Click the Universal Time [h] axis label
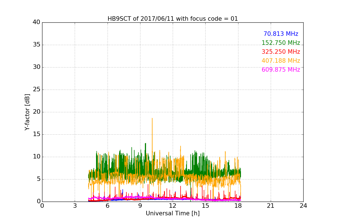The image size is (337, 224). coord(173,213)
